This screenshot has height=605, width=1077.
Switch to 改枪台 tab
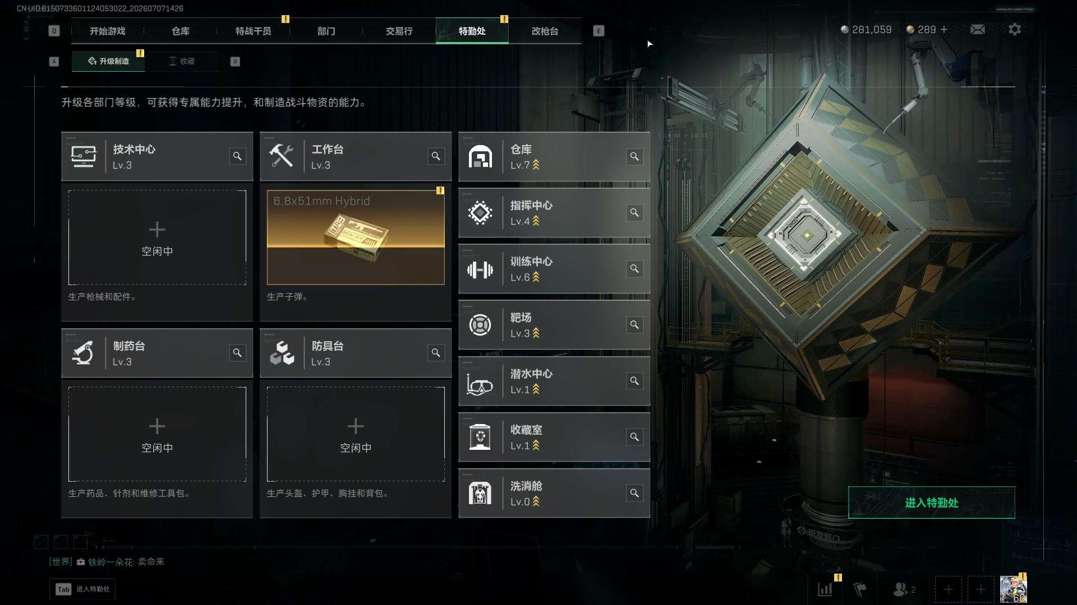pyautogui.click(x=545, y=31)
